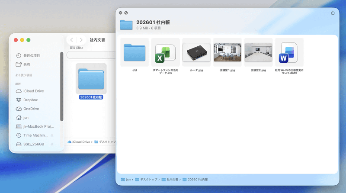Select the 202601社内報 folder in Finder
The width and height of the screenshot is (346, 193).
91,79
